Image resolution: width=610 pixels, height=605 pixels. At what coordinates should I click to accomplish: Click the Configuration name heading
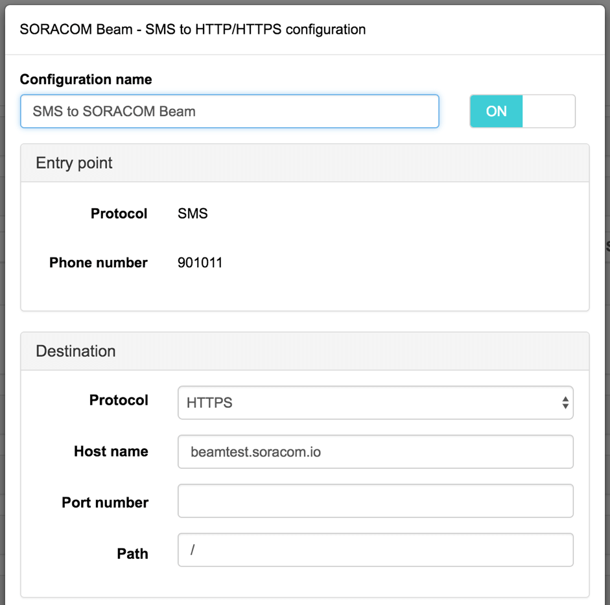tap(86, 80)
